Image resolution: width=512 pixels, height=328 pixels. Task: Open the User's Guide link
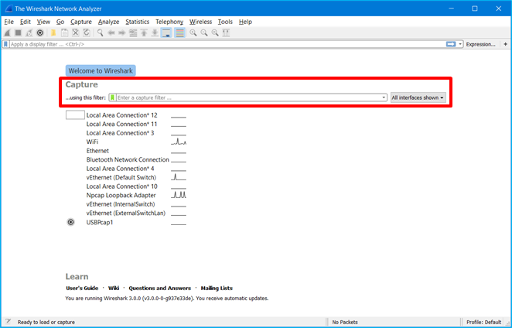[82, 288]
